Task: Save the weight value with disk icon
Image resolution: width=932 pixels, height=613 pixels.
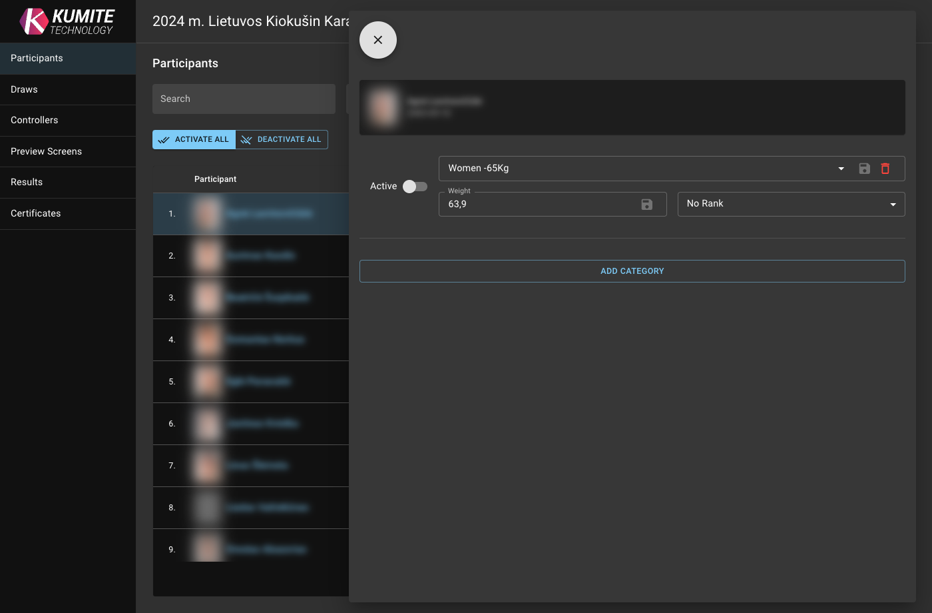Action: pos(646,205)
